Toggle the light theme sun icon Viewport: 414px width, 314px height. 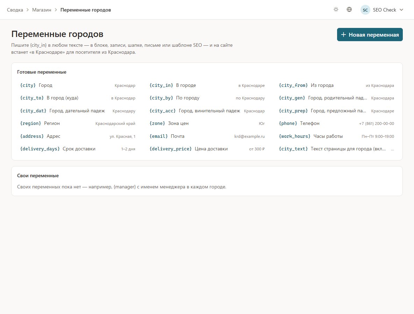click(336, 10)
